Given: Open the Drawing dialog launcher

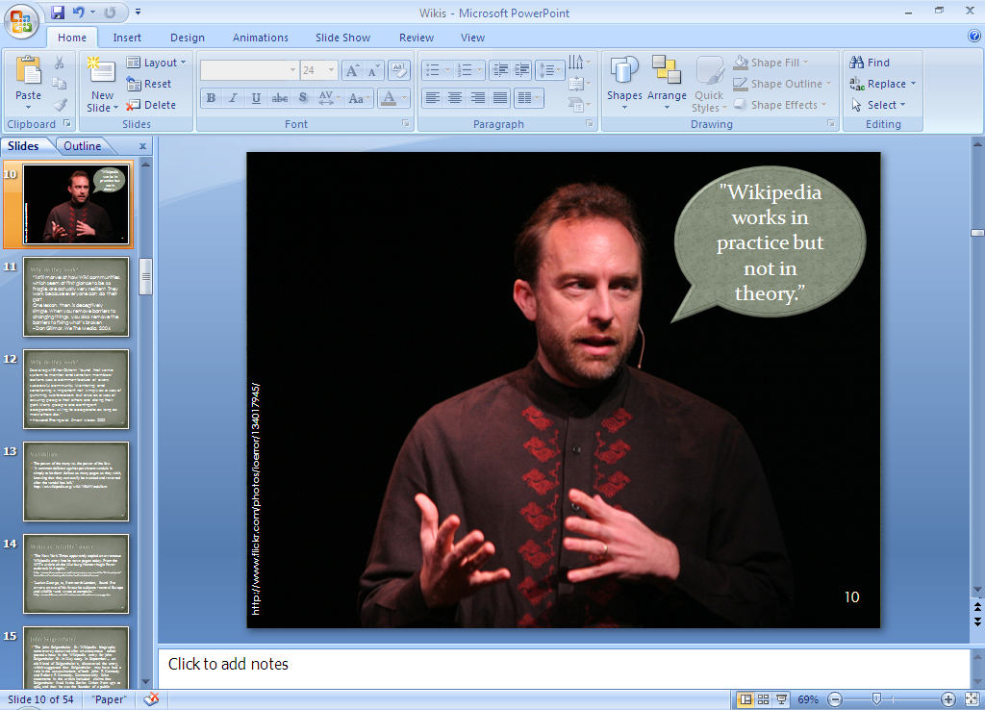Looking at the screenshot, I should point(831,124).
